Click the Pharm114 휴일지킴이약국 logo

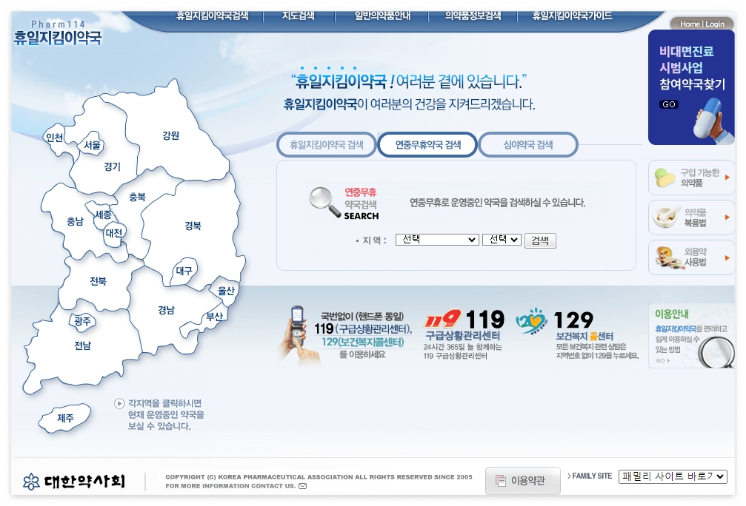58,33
